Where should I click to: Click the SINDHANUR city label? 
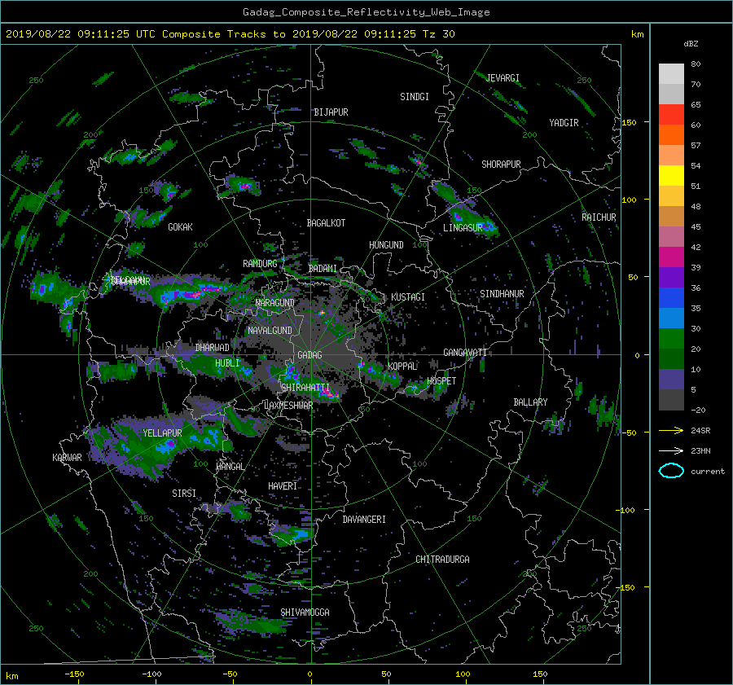pyautogui.click(x=502, y=294)
